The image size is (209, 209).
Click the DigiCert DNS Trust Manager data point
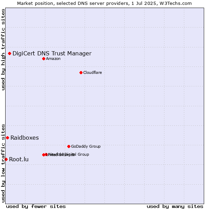point(9,53)
